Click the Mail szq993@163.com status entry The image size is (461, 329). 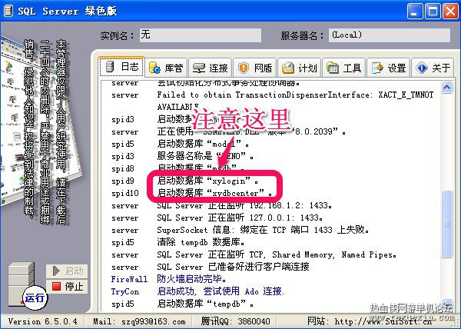139,321
